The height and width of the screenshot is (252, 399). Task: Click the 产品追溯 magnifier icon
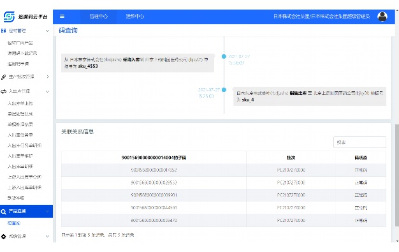pos(3,212)
